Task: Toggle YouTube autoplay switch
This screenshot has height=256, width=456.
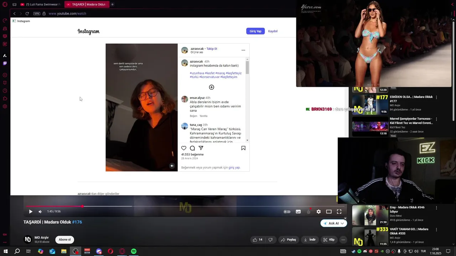Action: pos(287,212)
